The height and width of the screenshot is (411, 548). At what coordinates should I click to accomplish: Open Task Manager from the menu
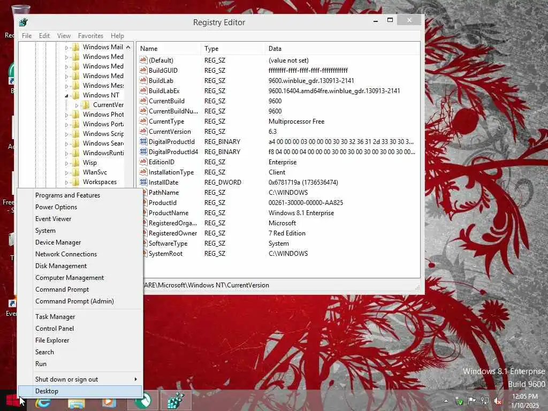[80, 317]
